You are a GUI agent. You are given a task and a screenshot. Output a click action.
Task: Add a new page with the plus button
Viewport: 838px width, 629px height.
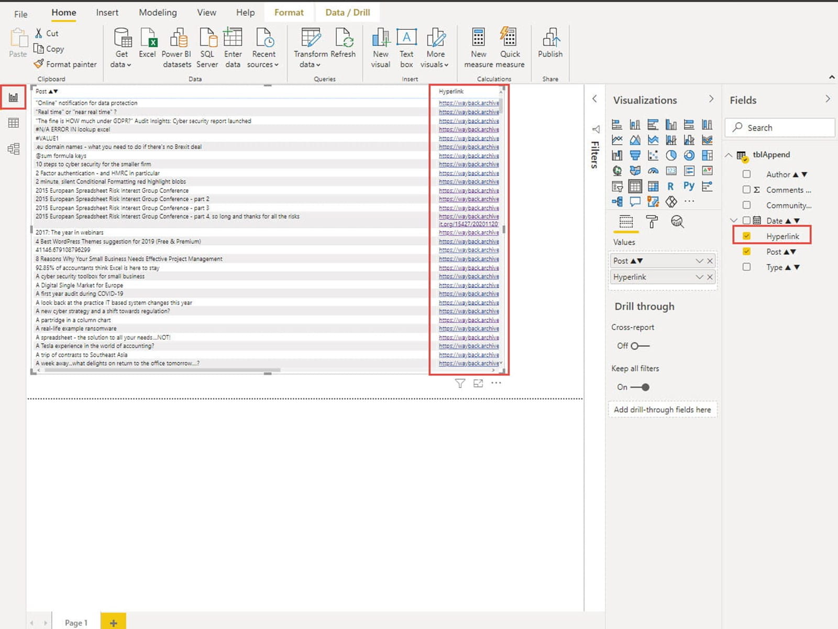[113, 622]
